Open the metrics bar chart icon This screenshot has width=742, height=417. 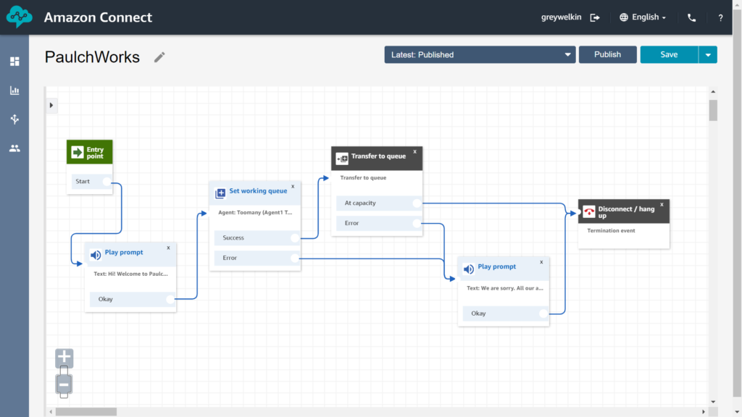(x=14, y=90)
